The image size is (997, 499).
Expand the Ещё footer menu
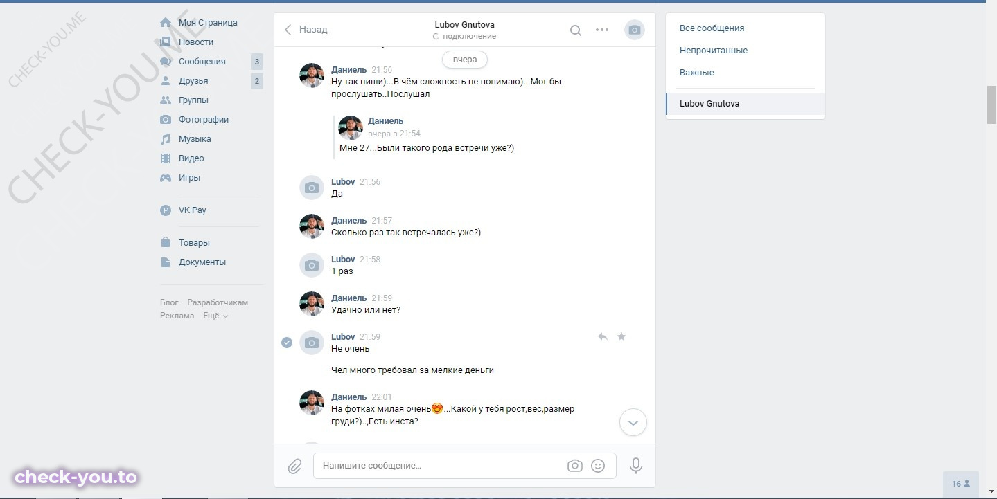pos(215,316)
